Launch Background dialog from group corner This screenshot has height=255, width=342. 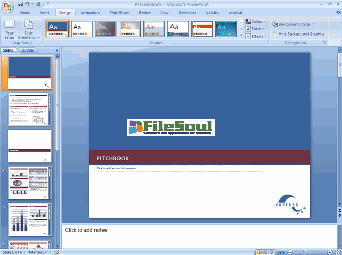click(325, 43)
